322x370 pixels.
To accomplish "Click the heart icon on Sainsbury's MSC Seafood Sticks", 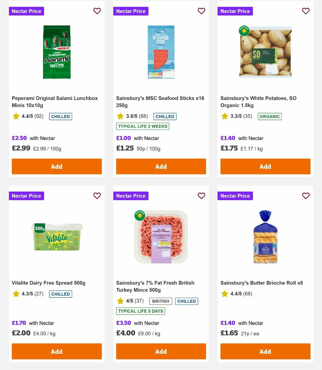I will point(201,11).
